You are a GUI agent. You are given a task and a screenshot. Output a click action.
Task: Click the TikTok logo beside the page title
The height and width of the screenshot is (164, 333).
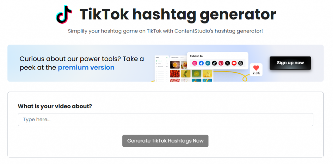coord(64,14)
